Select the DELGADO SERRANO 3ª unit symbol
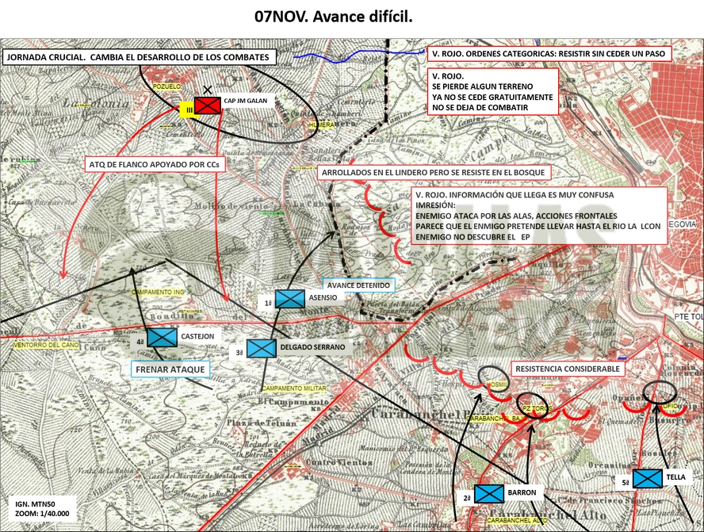The width and height of the screenshot is (704, 532). (x=262, y=348)
